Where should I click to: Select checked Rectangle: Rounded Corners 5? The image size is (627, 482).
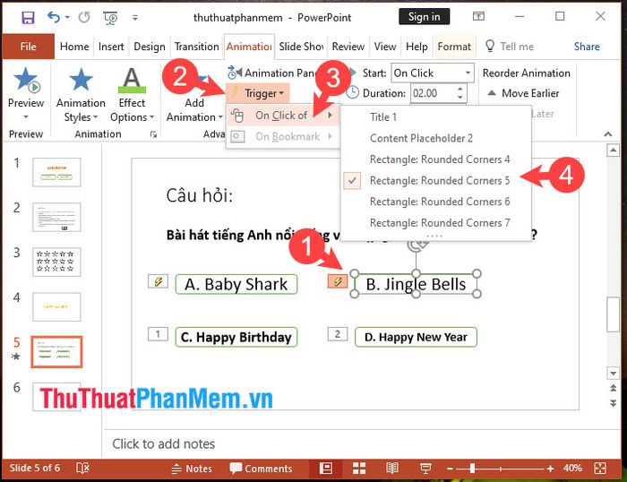pos(439,180)
